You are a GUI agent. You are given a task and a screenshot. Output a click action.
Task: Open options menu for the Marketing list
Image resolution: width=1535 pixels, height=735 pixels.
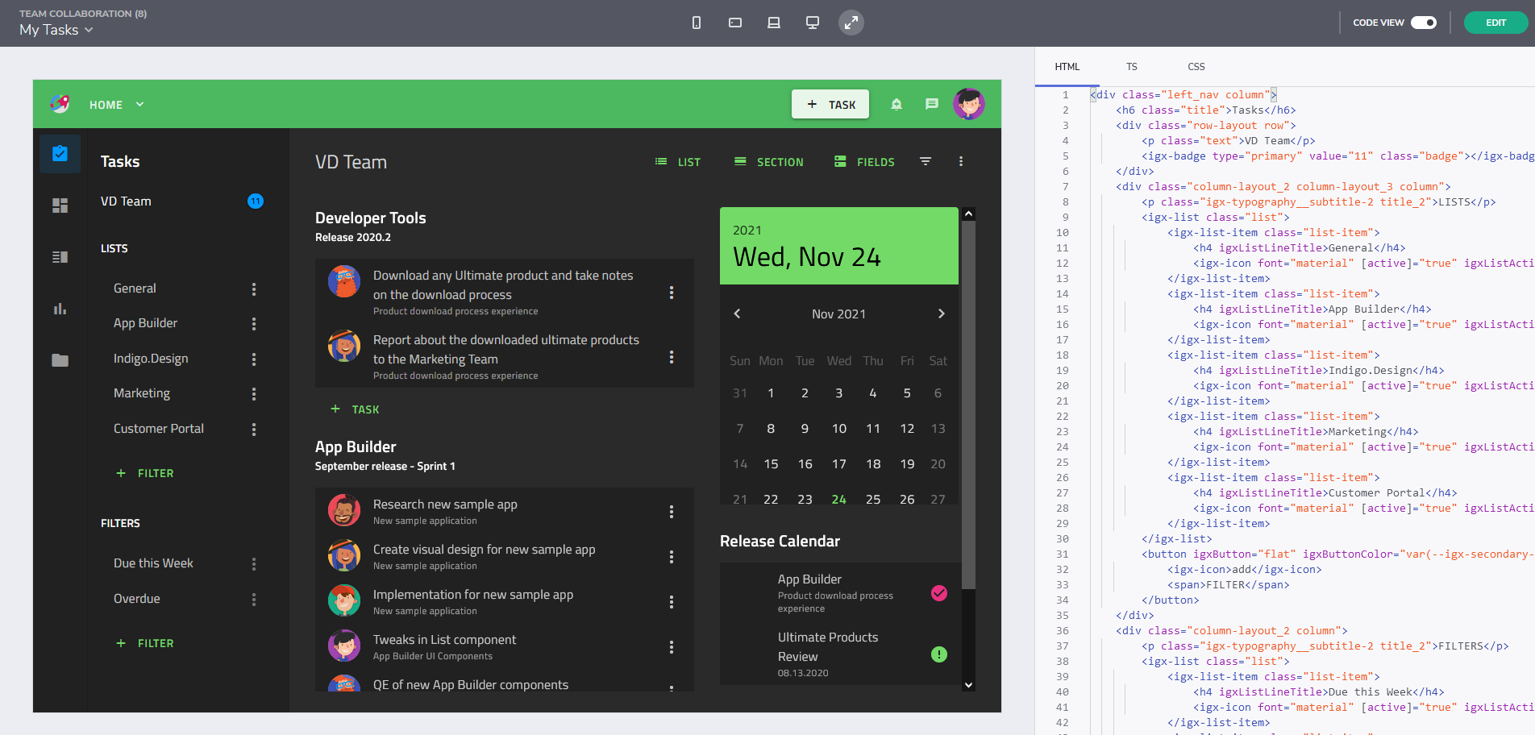[253, 393]
